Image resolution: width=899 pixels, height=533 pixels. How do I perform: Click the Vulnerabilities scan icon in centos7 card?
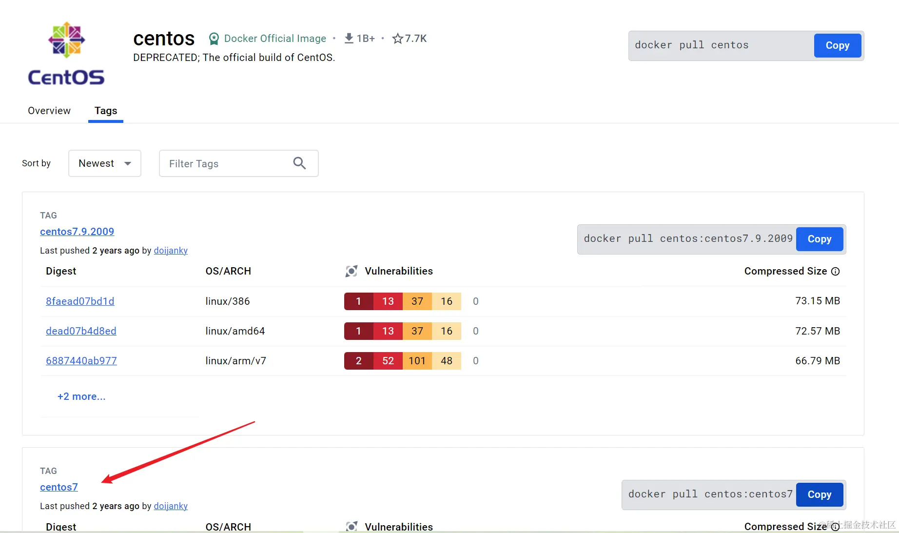coord(352,527)
